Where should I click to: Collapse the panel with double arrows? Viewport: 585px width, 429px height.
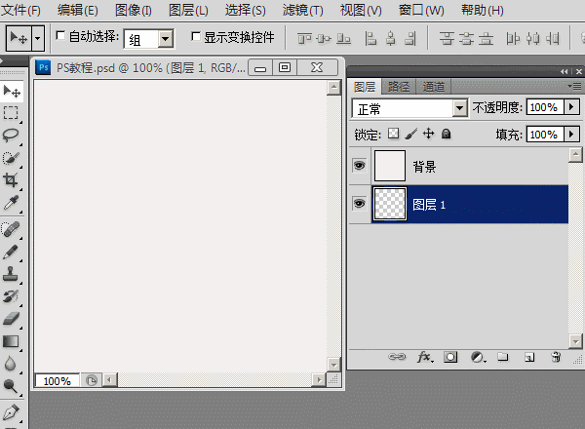(565, 71)
